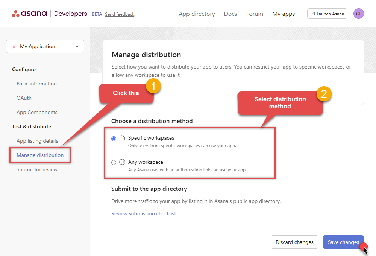Open the App directory page
The image size is (376, 256).
[197, 14]
